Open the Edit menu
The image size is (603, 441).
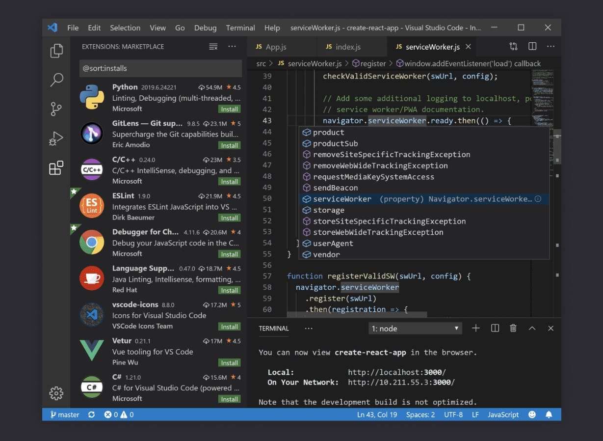(94, 28)
